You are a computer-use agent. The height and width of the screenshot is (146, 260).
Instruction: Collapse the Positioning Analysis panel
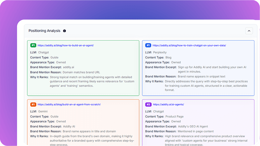pyautogui.click(x=249, y=31)
